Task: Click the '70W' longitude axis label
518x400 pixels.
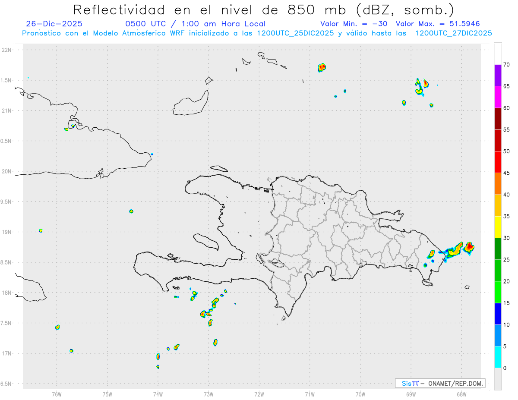Action: click(x=360, y=394)
